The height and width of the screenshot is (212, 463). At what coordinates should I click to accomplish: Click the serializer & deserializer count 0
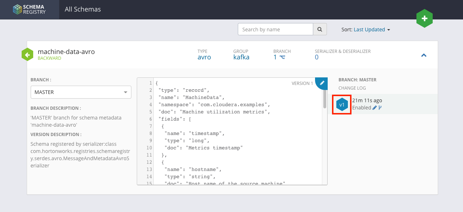pyautogui.click(x=316, y=57)
